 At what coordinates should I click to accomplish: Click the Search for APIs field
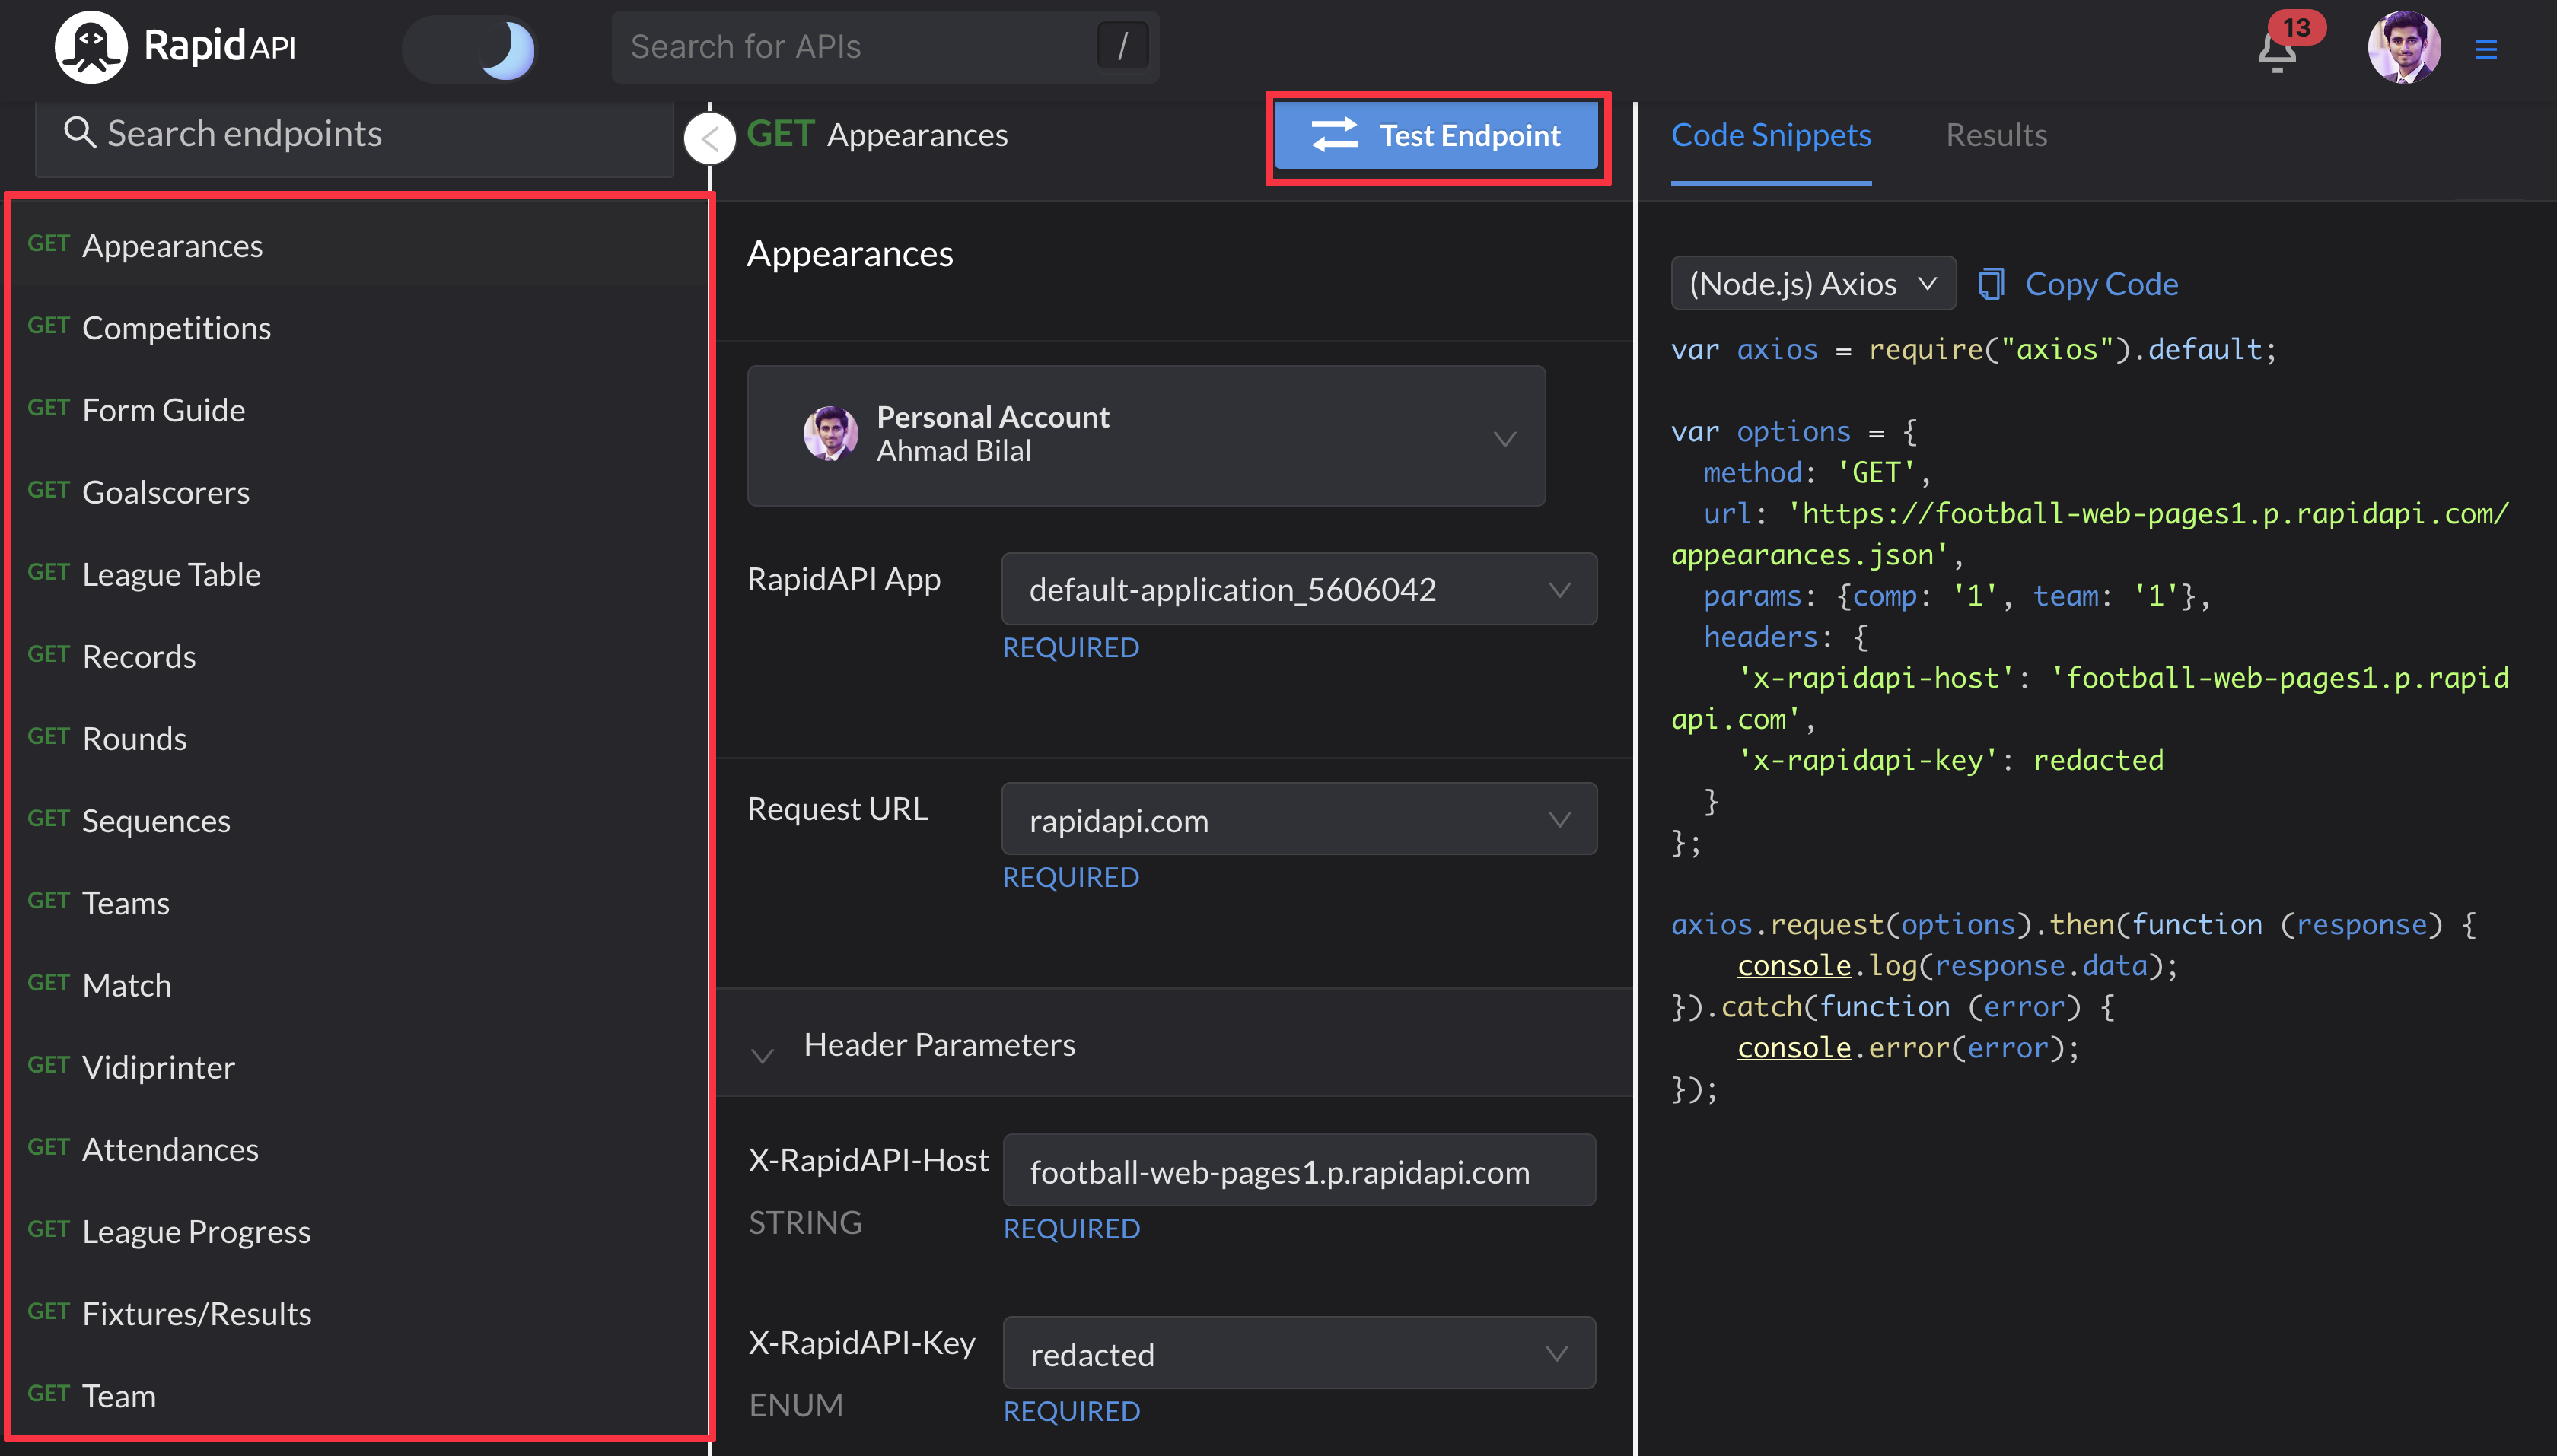(x=850, y=46)
